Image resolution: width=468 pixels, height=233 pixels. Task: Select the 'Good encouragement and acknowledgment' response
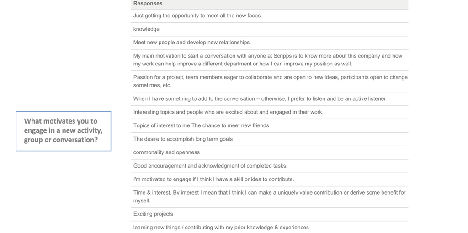point(210,166)
